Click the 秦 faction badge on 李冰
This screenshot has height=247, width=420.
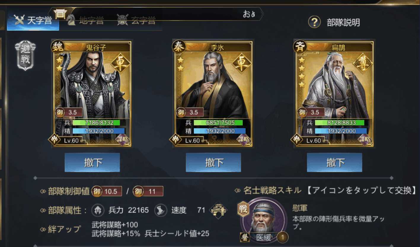tap(179, 47)
